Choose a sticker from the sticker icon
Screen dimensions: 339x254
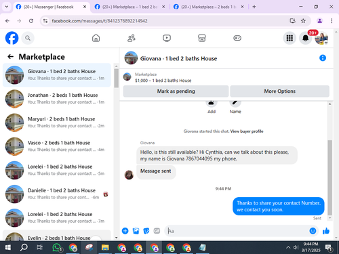coord(146,231)
